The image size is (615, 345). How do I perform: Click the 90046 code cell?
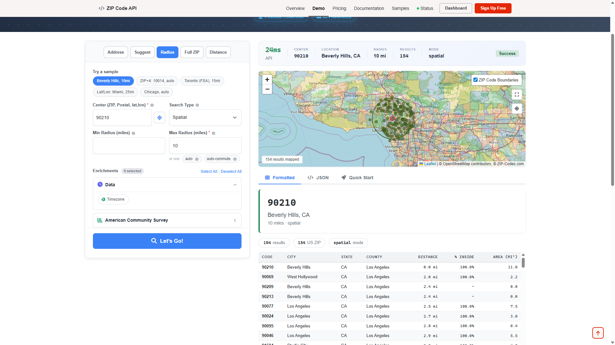[x=267, y=336]
